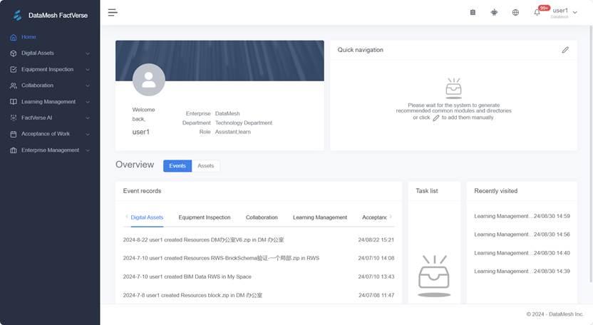Click the hamburger menu collapse icon
This screenshot has height=325, width=593.
113,12
